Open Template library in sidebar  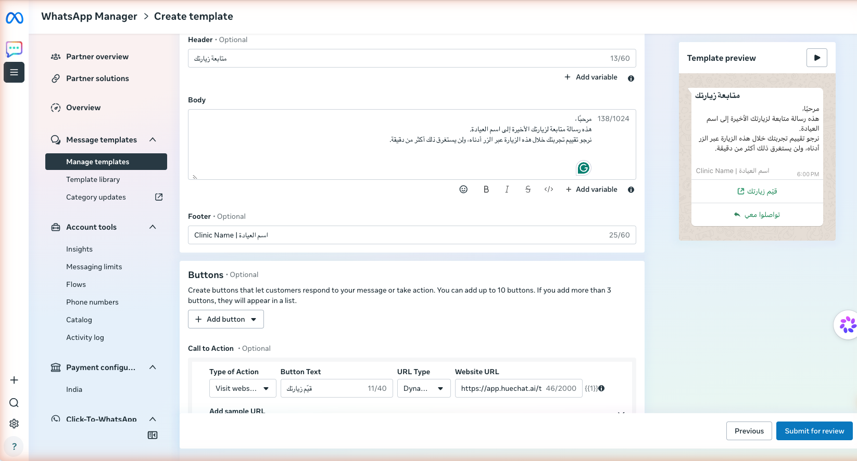click(x=93, y=179)
